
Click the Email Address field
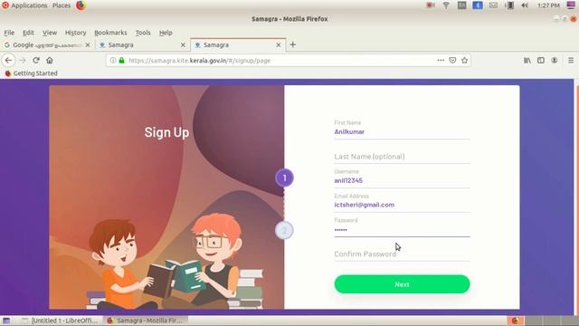402,205
